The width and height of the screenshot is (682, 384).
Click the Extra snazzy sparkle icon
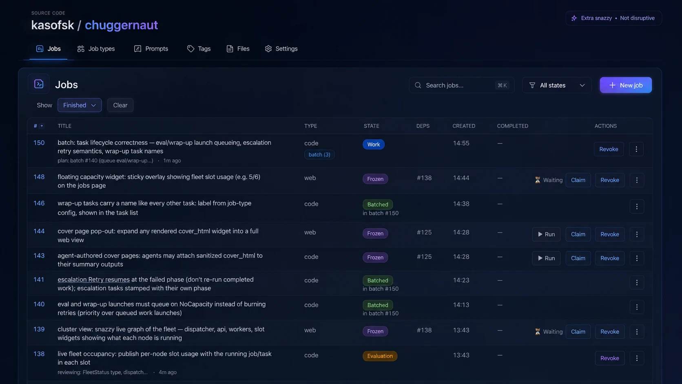pos(574,18)
